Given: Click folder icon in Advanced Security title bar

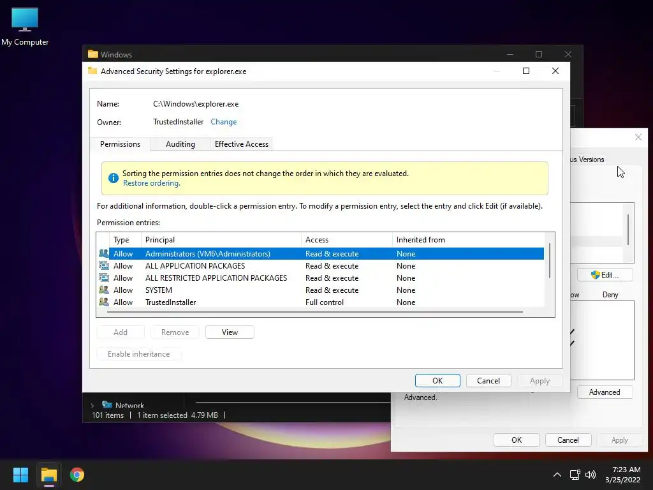Looking at the screenshot, I should [92, 71].
